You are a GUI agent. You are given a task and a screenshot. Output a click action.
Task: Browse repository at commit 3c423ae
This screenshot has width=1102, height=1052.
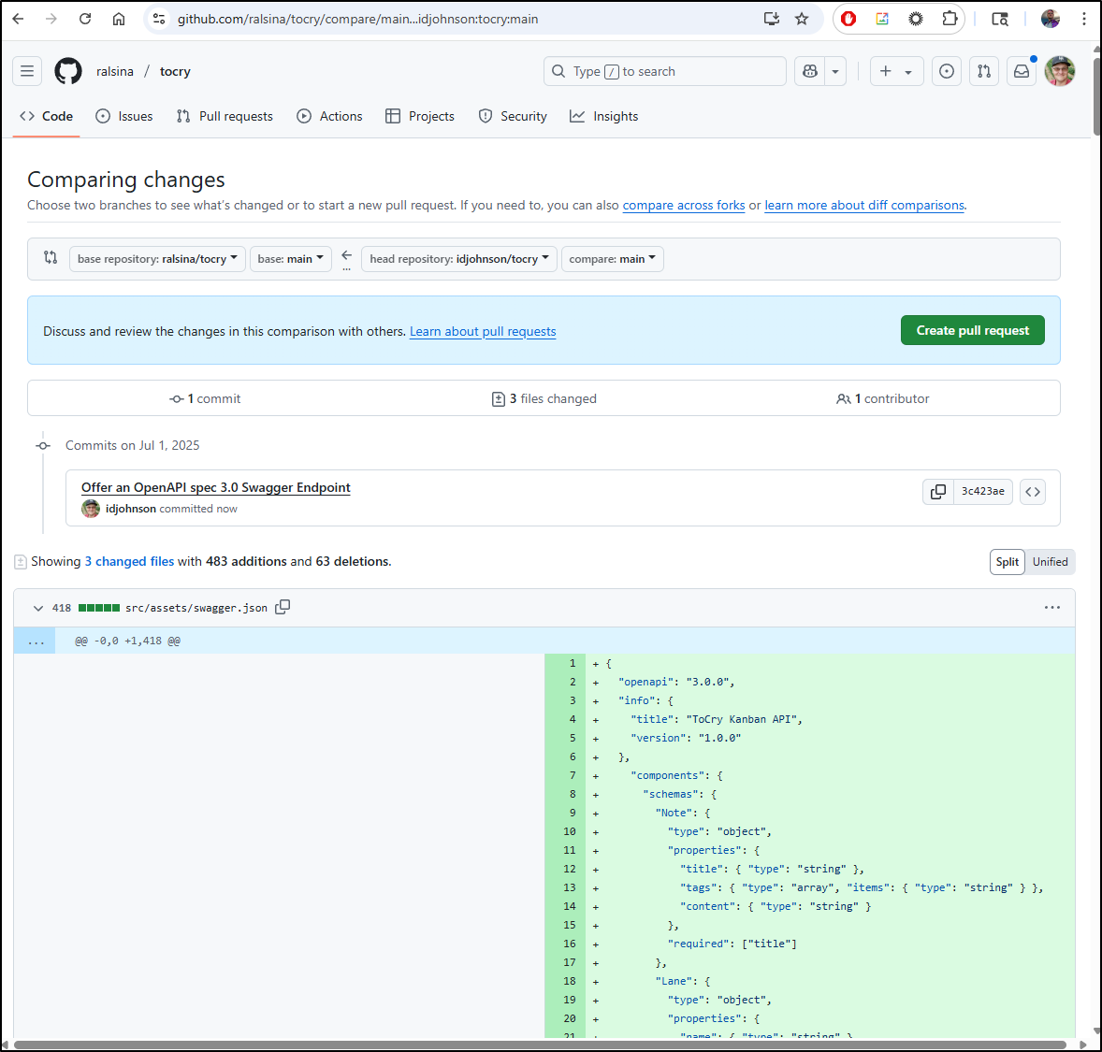1033,492
